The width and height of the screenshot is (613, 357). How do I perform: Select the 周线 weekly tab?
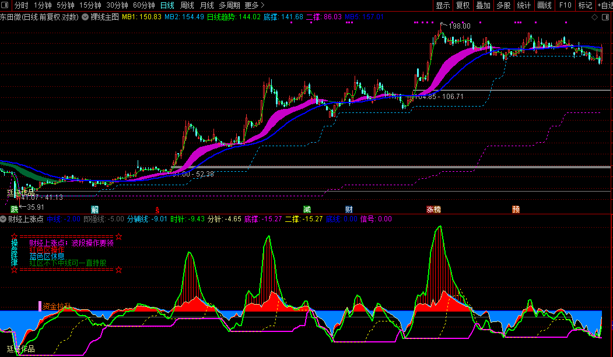[x=187, y=5]
